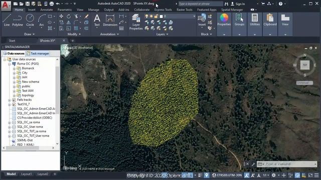Click the Undo arrow
Screen dimensions: 321x180
tap(58, 3)
